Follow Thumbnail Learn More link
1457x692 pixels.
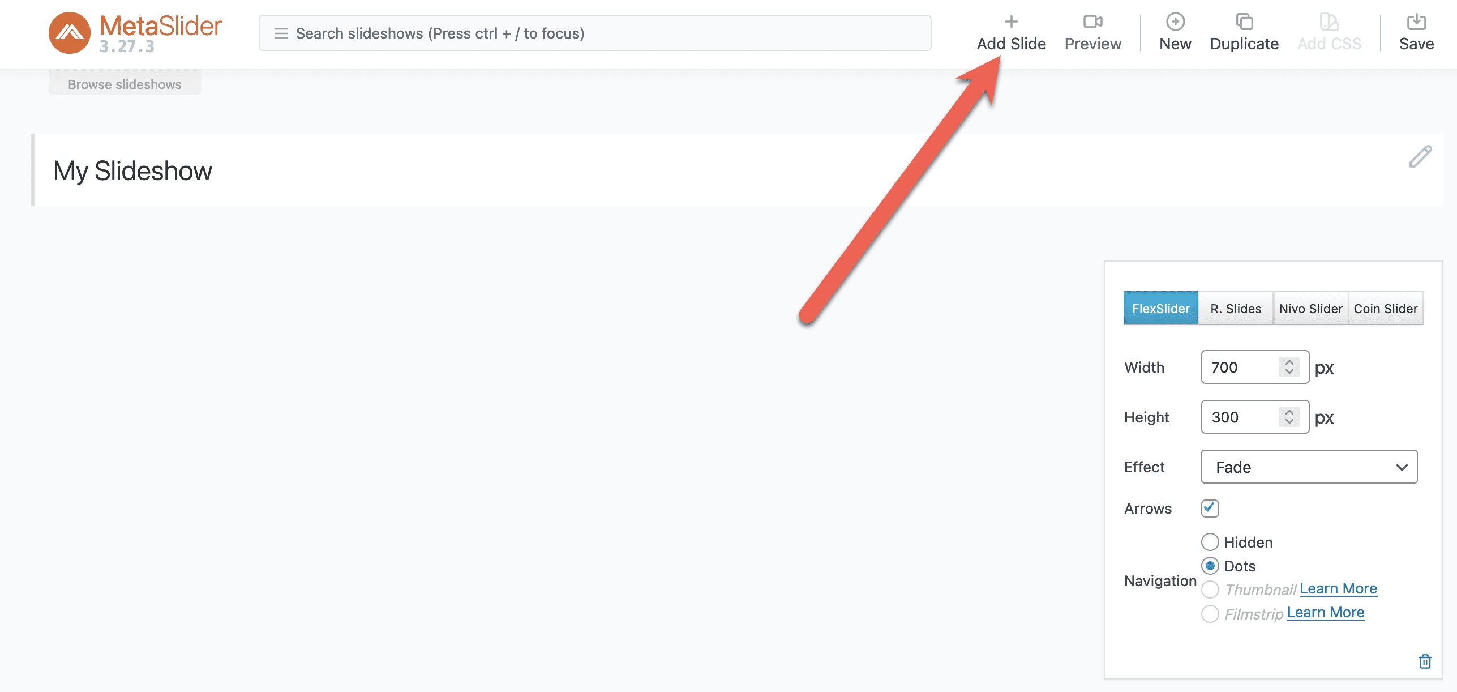[1338, 588]
